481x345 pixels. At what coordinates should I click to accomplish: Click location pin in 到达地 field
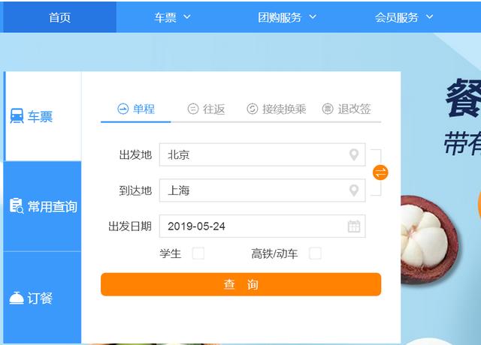[x=354, y=190]
